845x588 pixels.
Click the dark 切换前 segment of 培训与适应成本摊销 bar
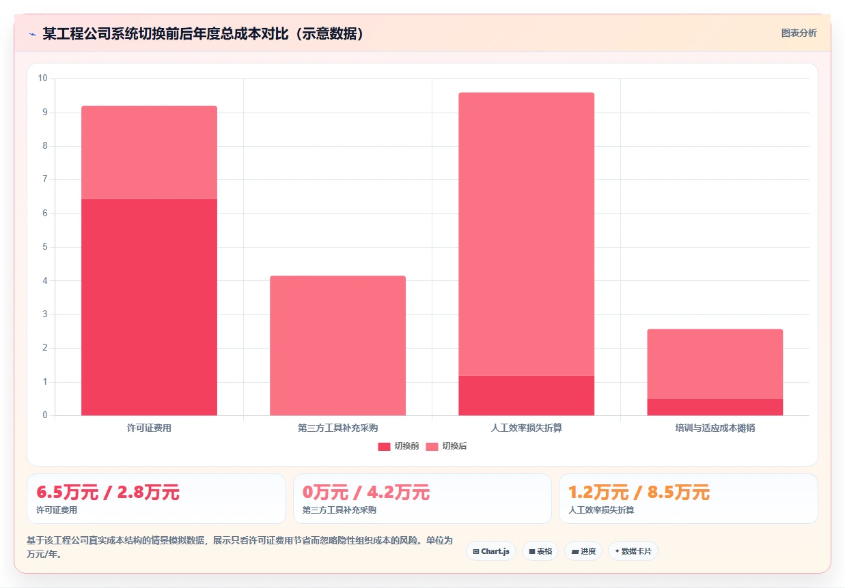[x=715, y=407]
